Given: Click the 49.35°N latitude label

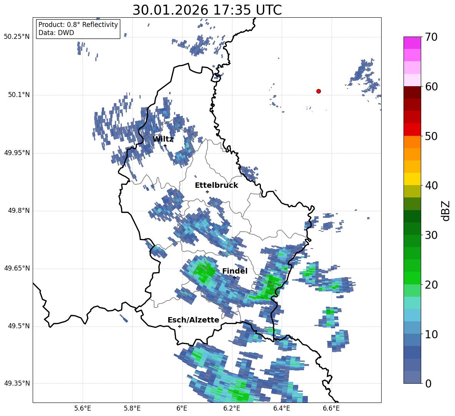Looking at the screenshot, I should (17, 383).
